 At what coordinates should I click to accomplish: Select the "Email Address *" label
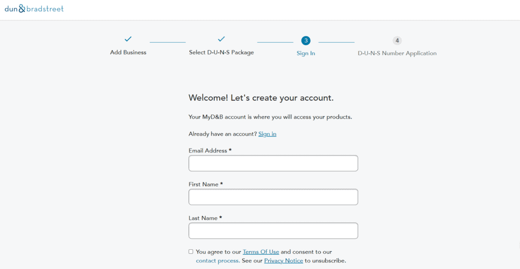(x=210, y=150)
